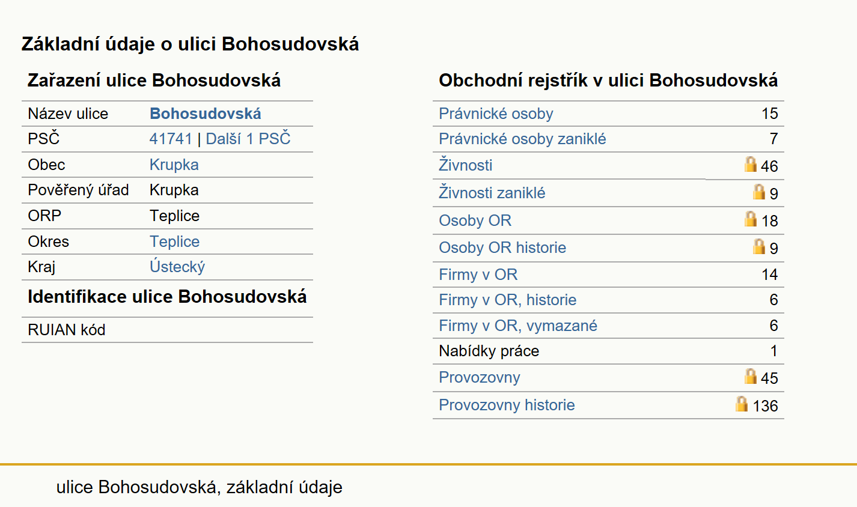The image size is (857, 507).
Task: Click the padlock in the Osoby OR row
Action: (x=751, y=219)
